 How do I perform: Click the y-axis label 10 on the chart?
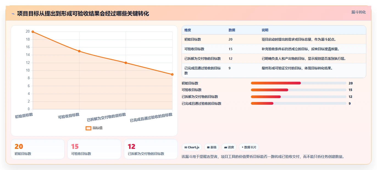(28, 70)
